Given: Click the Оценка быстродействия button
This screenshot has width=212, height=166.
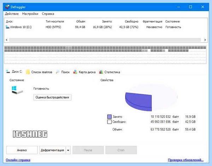Looking at the screenshot, I should 52,97.
